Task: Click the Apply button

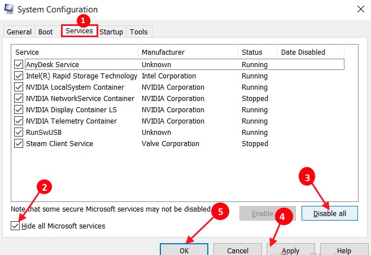Action: coord(291,249)
